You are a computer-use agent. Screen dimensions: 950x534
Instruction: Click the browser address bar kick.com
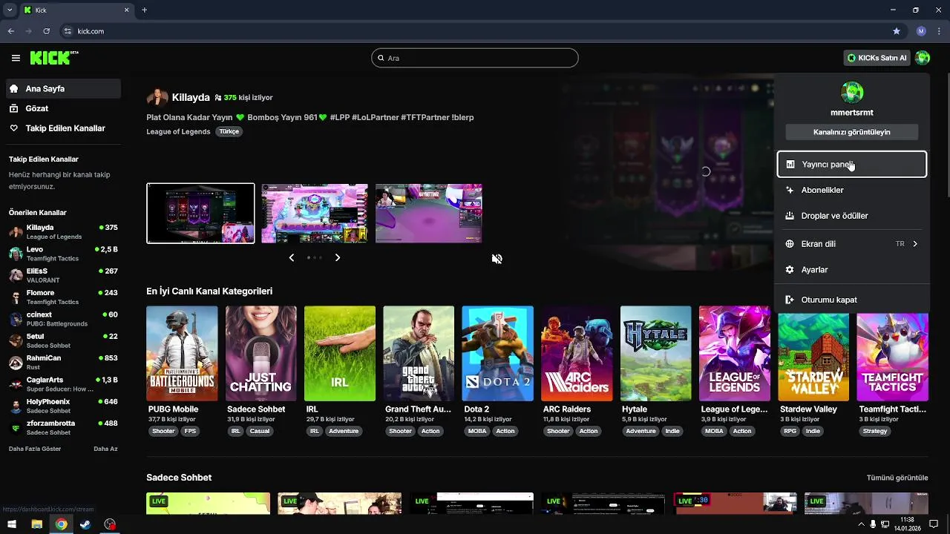[475, 31]
